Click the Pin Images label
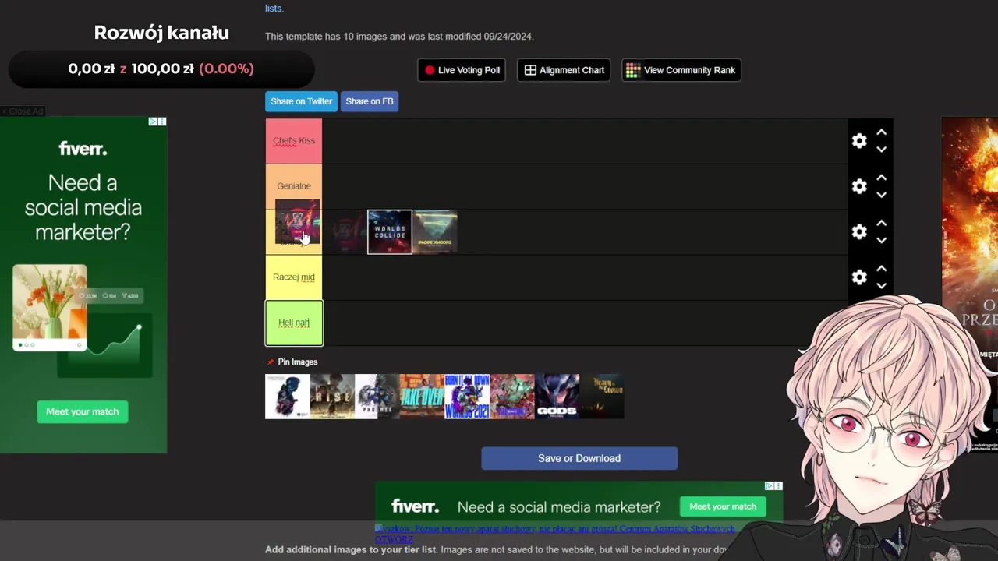Screen dimensions: 998x561 click(x=298, y=362)
